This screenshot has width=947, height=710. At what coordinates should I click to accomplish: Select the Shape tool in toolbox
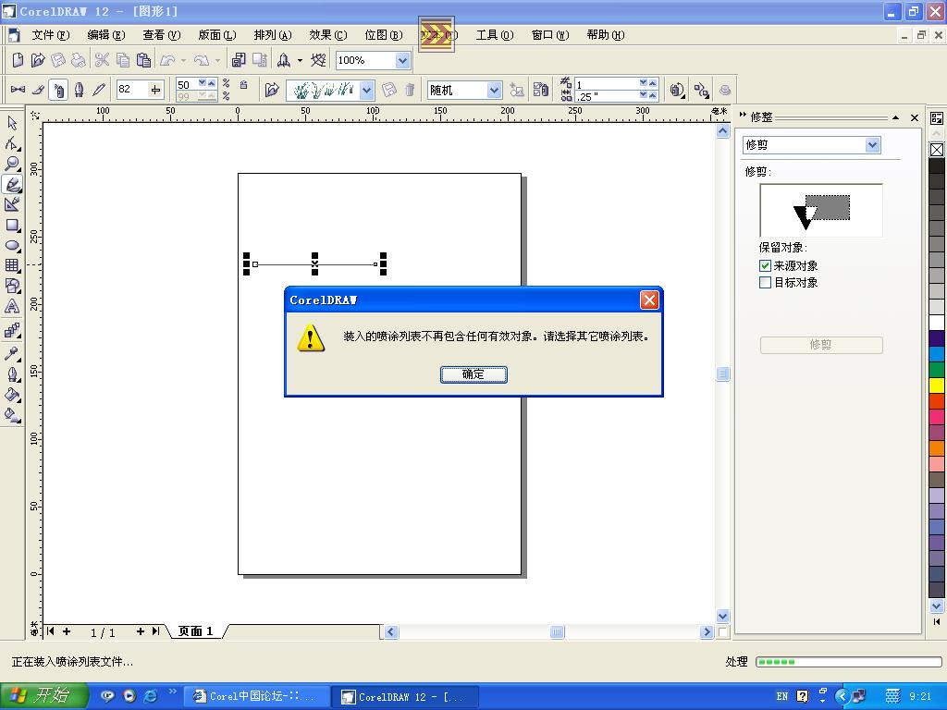[x=12, y=143]
